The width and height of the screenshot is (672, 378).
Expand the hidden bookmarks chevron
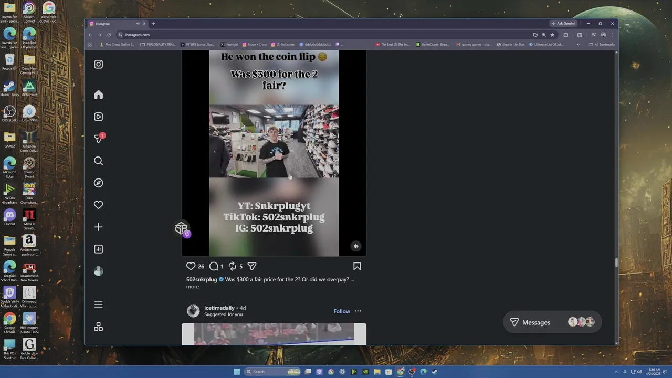pyautogui.click(x=578, y=45)
